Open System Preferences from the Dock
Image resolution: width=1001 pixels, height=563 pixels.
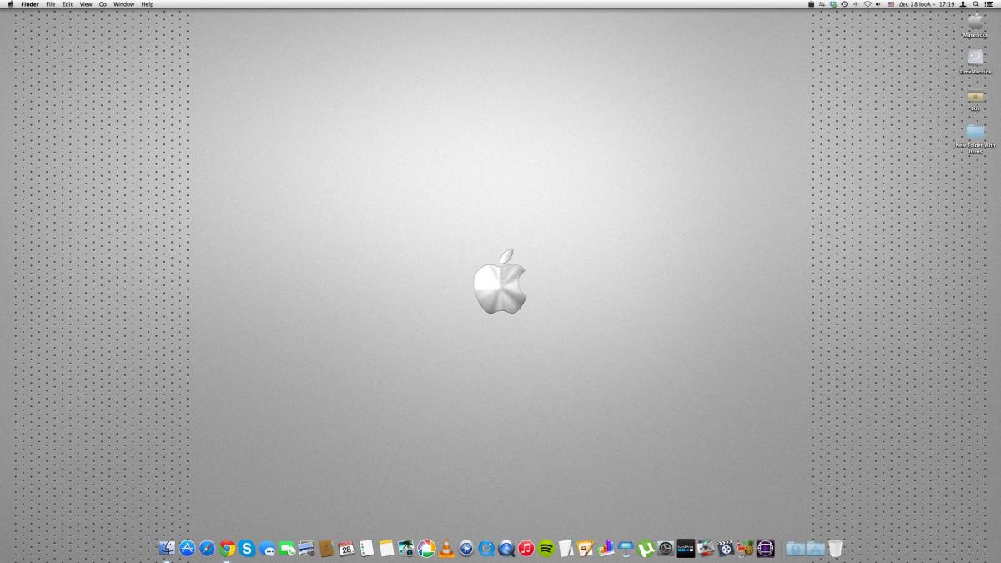pyautogui.click(x=666, y=549)
